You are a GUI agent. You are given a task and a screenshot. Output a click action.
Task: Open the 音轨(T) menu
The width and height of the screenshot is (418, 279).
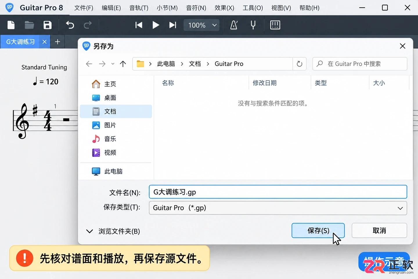[x=139, y=8]
